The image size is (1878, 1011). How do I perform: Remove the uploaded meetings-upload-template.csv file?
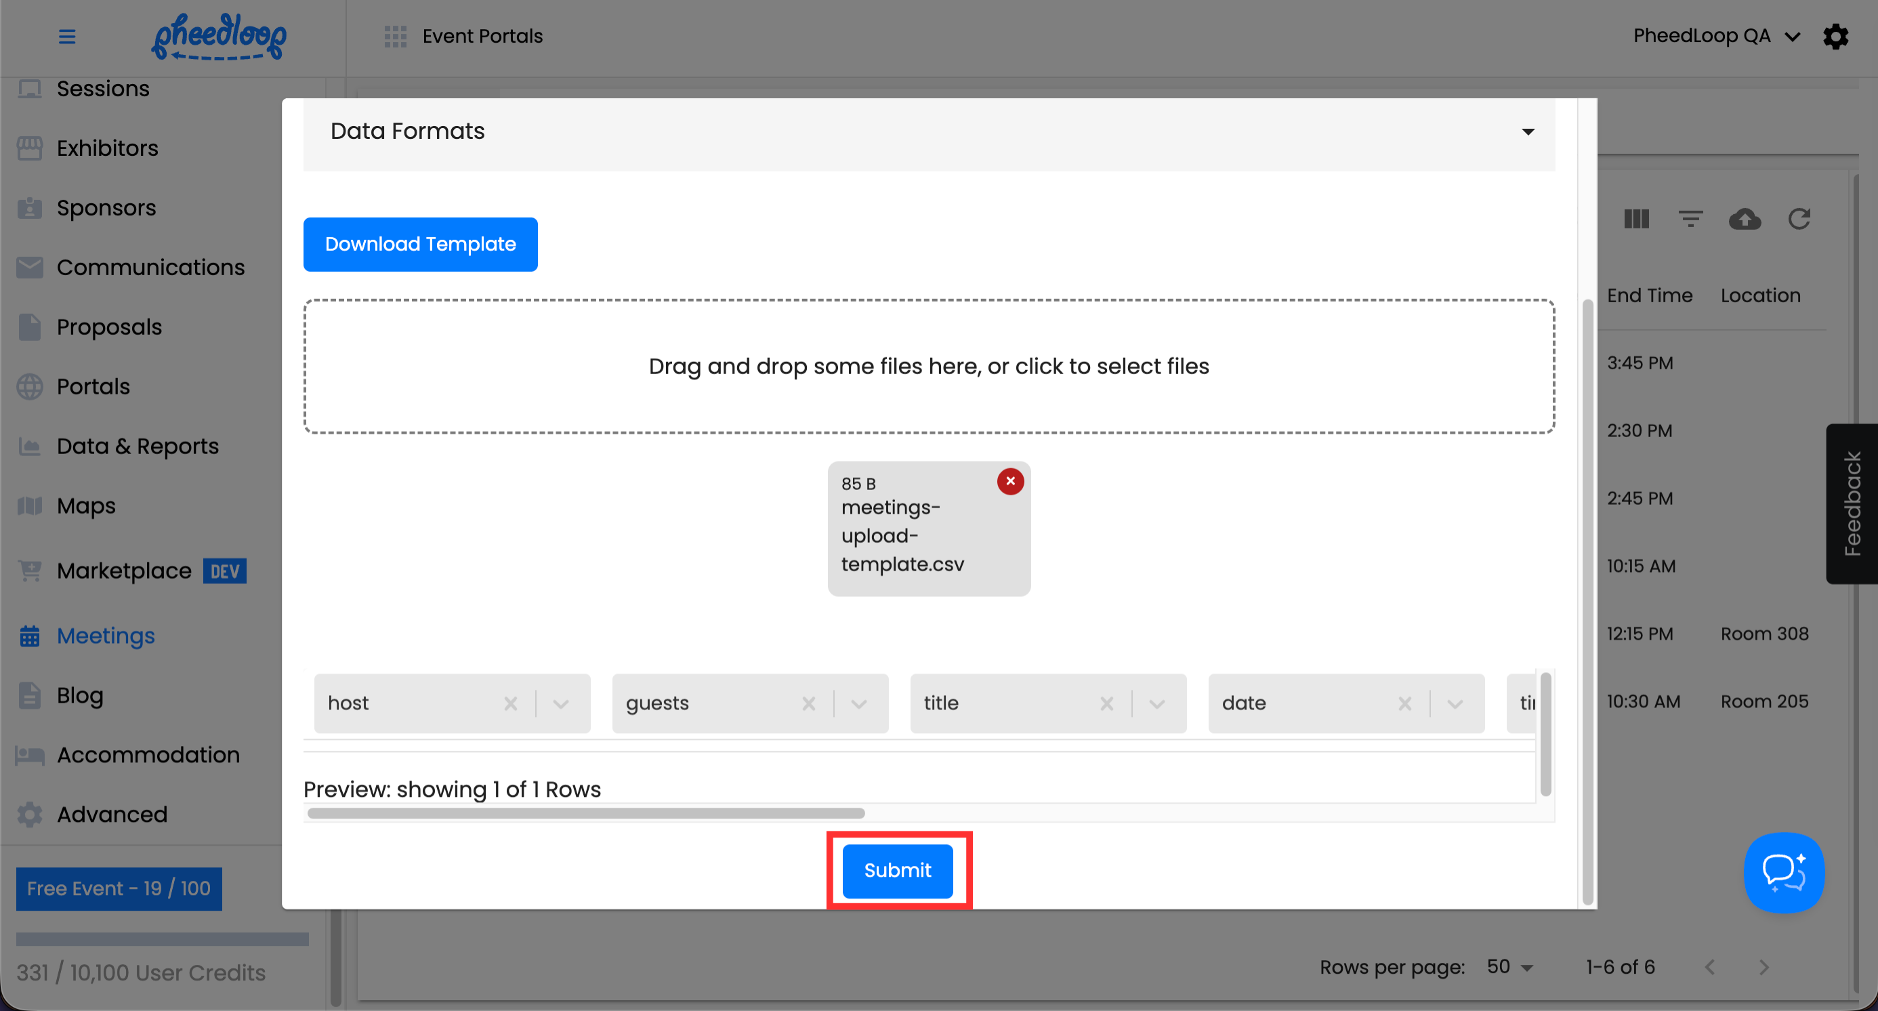(1009, 482)
